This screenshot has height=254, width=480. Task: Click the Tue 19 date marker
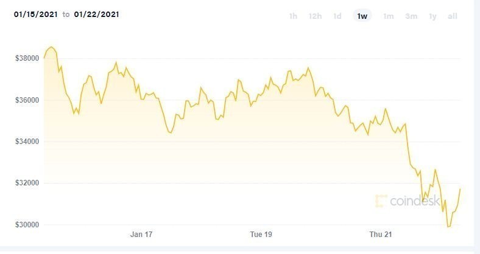click(261, 235)
